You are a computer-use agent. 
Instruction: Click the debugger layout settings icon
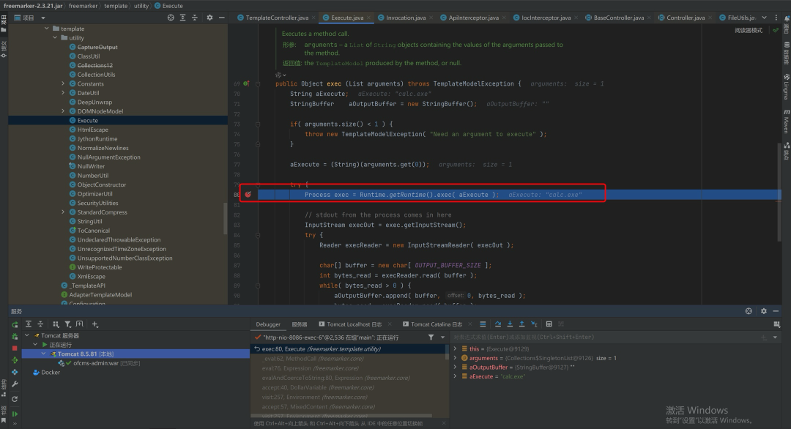777,324
